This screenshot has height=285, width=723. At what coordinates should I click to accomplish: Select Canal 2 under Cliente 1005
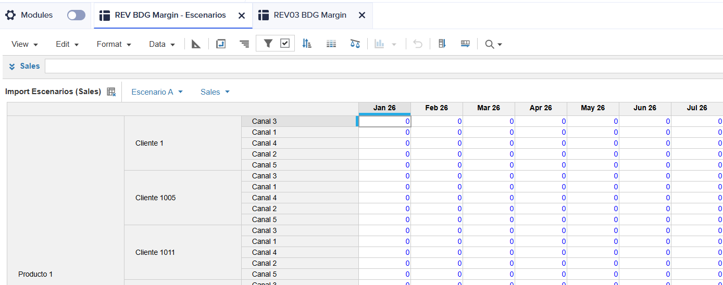click(x=300, y=209)
